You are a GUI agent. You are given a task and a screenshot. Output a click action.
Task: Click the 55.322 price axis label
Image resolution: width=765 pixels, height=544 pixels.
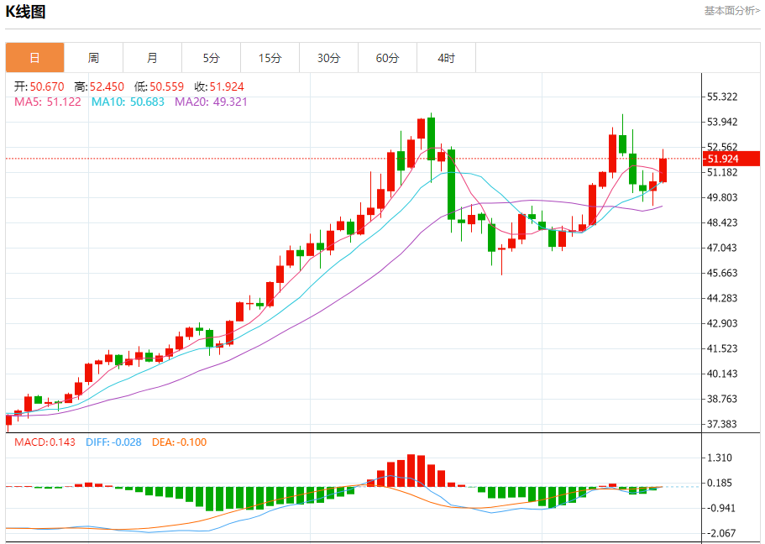(x=722, y=97)
